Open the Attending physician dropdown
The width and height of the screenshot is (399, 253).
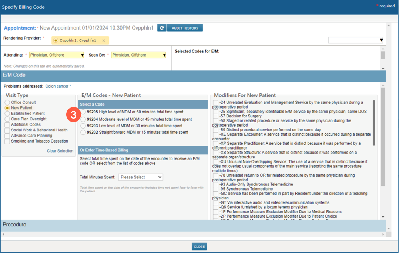point(57,55)
